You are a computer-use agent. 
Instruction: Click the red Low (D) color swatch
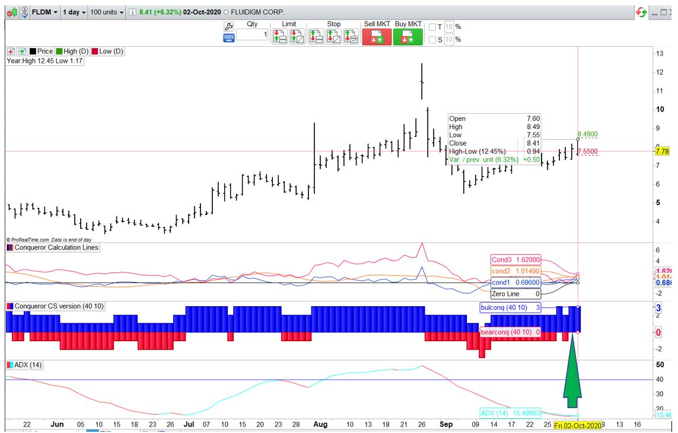[x=95, y=52]
